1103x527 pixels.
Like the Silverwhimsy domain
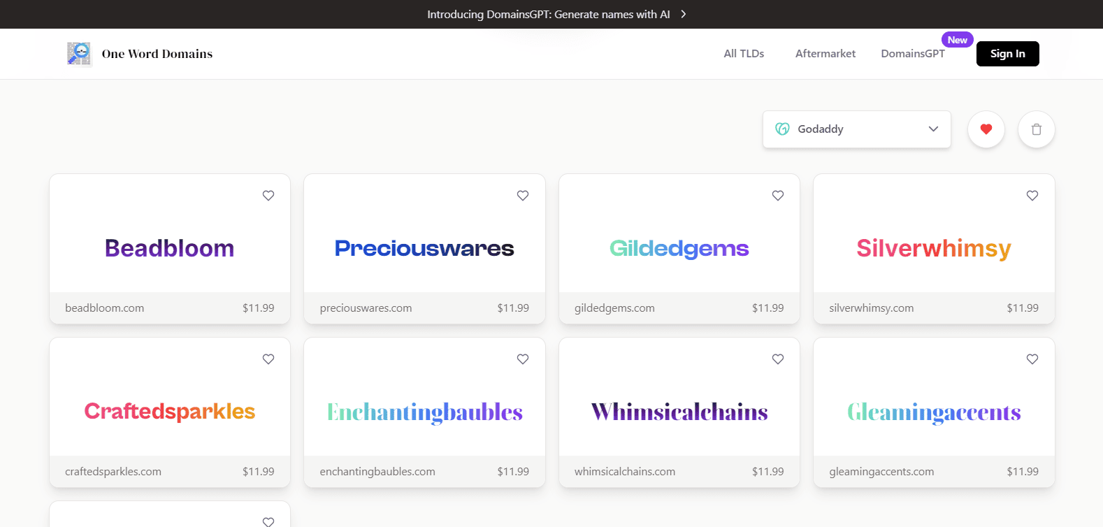1032,196
